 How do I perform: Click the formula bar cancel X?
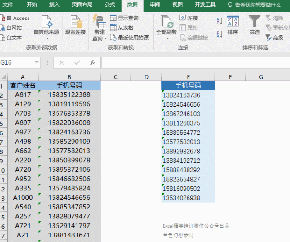coord(62,63)
